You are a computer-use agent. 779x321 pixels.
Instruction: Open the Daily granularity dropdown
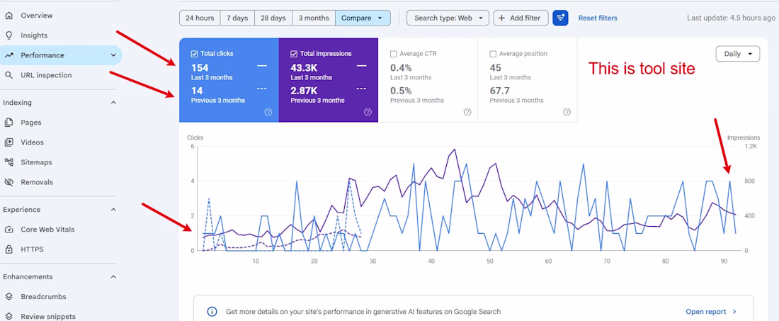[738, 54]
